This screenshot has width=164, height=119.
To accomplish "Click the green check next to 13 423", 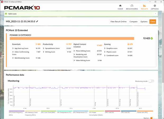I will click(x=152, y=38).
